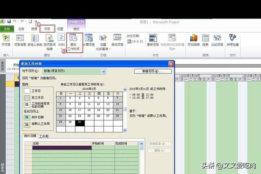261x174 pixels.
Task: Run 拼写检查 spelling check
Action: tap(233, 40)
